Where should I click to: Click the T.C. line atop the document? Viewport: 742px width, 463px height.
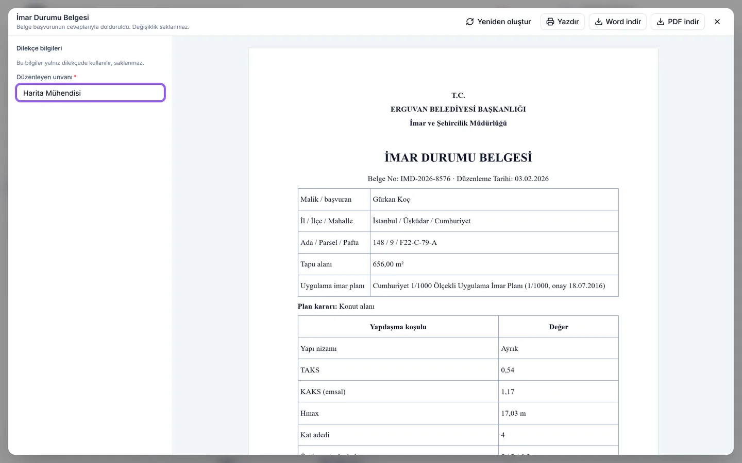458,95
